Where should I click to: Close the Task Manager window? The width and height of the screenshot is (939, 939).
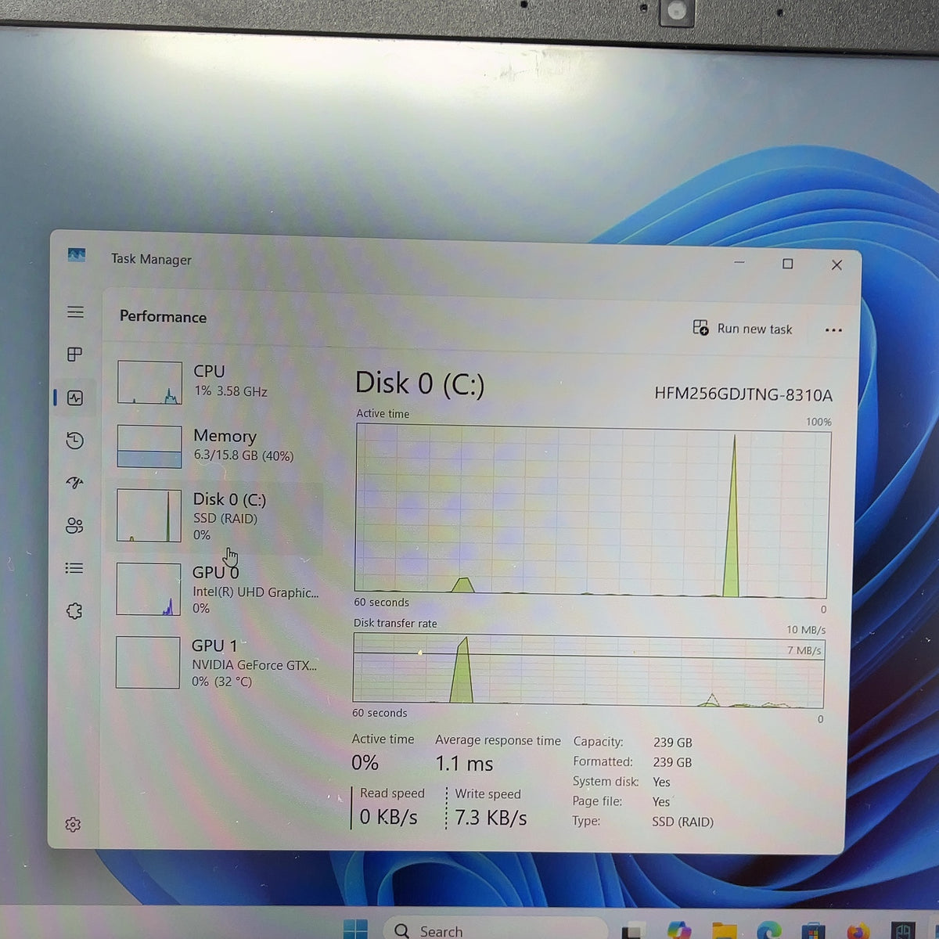[836, 265]
